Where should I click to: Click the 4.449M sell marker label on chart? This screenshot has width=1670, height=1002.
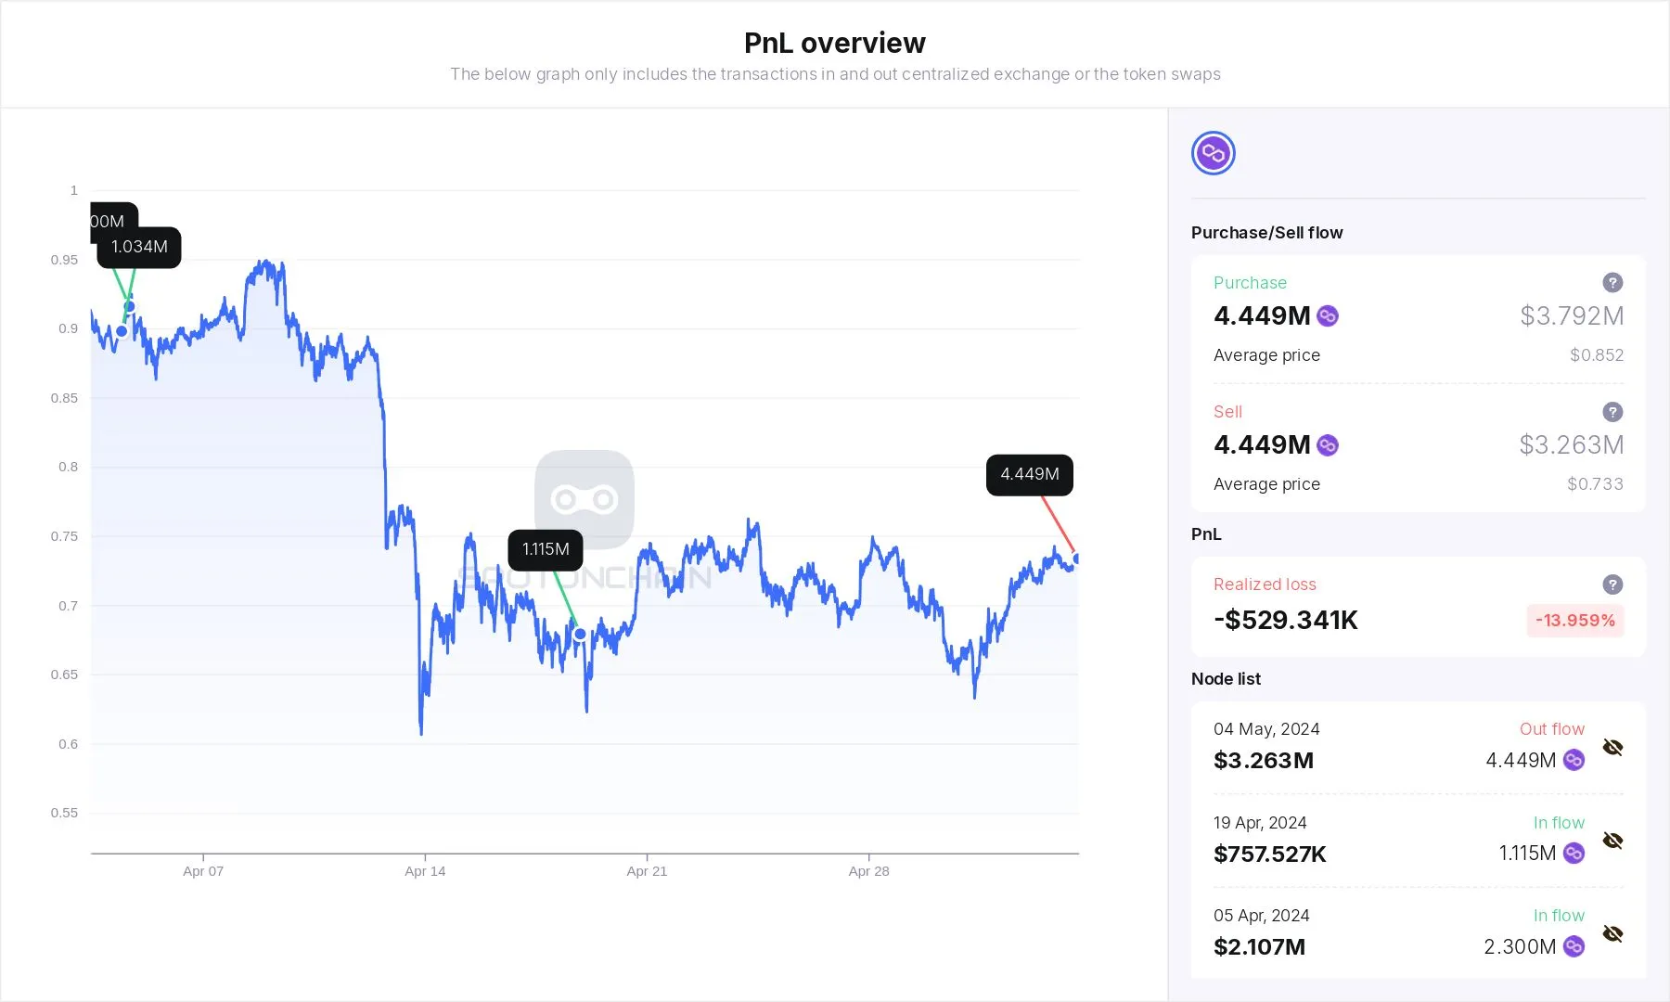click(1029, 474)
